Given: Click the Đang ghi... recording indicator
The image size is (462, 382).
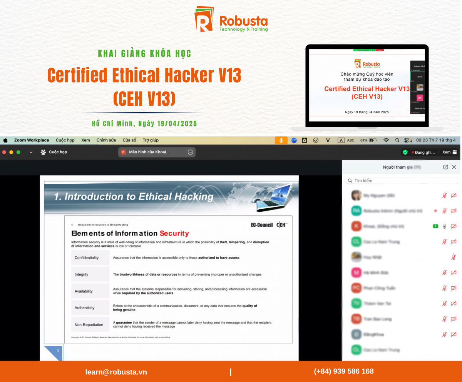Looking at the screenshot, I should click(423, 152).
